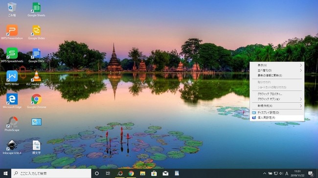Image resolution: width=318 pixels, height=178 pixels.
Task: Select the Google Slides desktop shortcut
Action: point(36,32)
